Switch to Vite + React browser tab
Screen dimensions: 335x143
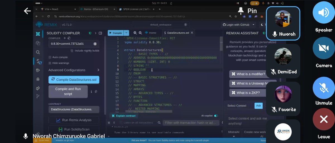59,9
